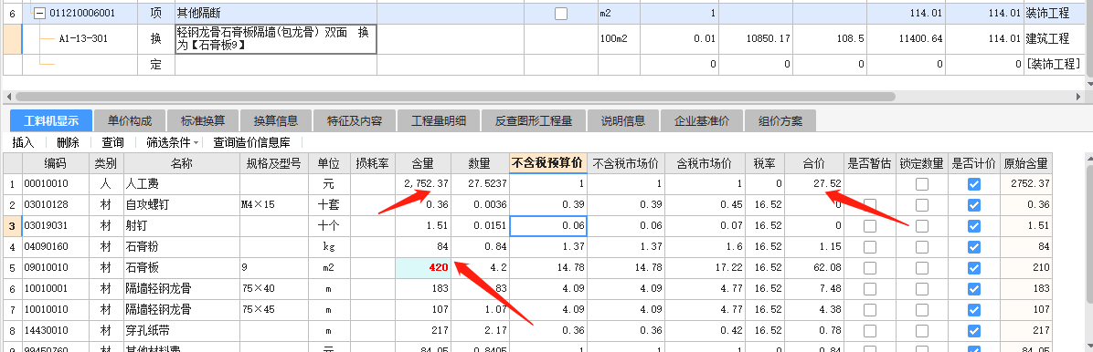Click the 税率 column header
The width and height of the screenshot is (1093, 352).
[765, 163]
